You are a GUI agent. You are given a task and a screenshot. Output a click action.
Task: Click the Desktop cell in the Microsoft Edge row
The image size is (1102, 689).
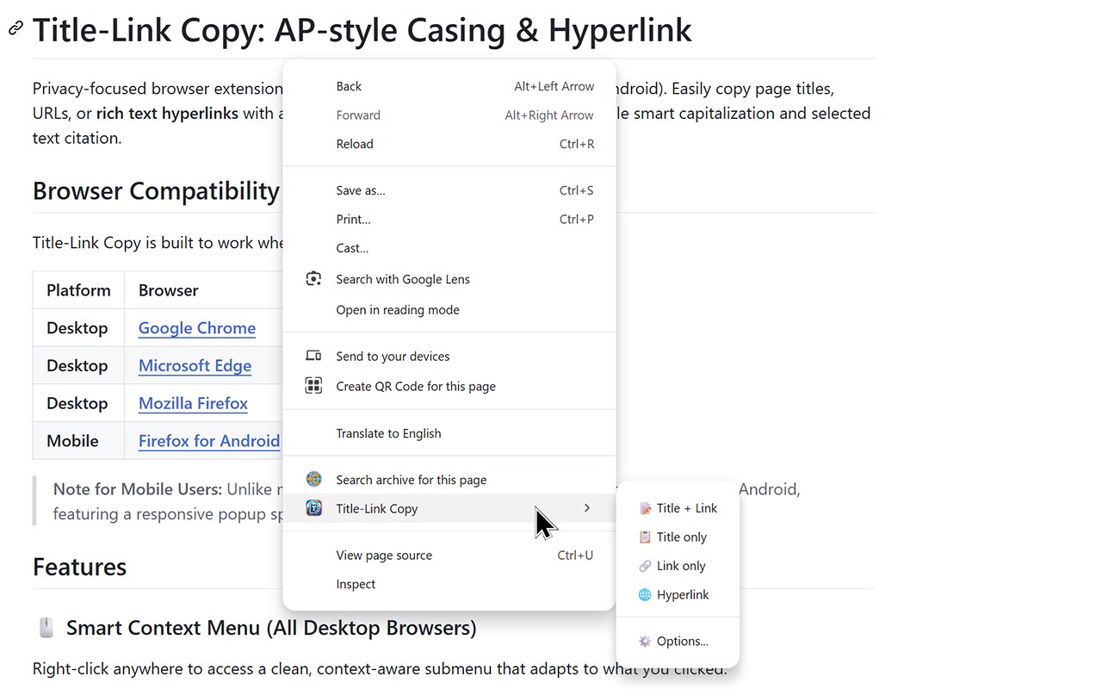(77, 366)
